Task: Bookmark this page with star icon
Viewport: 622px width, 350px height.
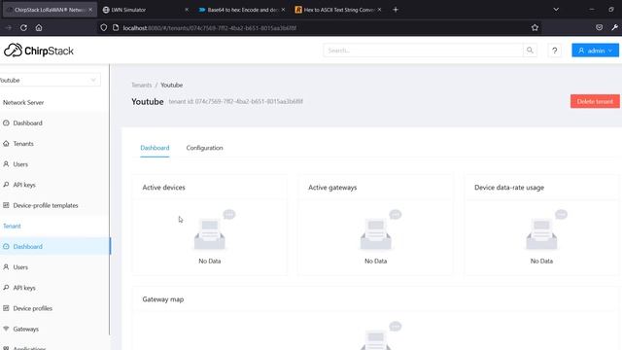Action: click(x=535, y=28)
